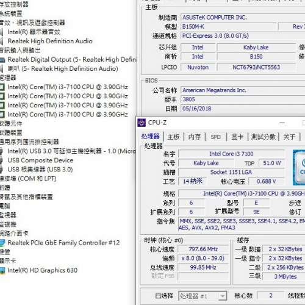Click the device icon beside Realtek Digital Output
305x305 pixels.
click(2, 60)
